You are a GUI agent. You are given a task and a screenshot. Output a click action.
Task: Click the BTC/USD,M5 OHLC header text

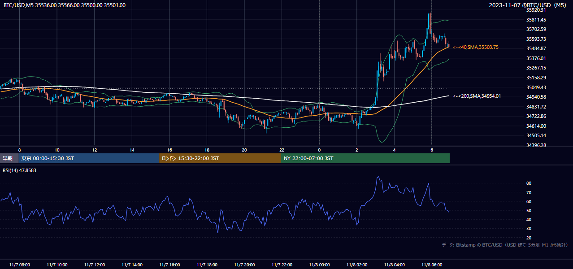pyautogui.click(x=65, y=5)
